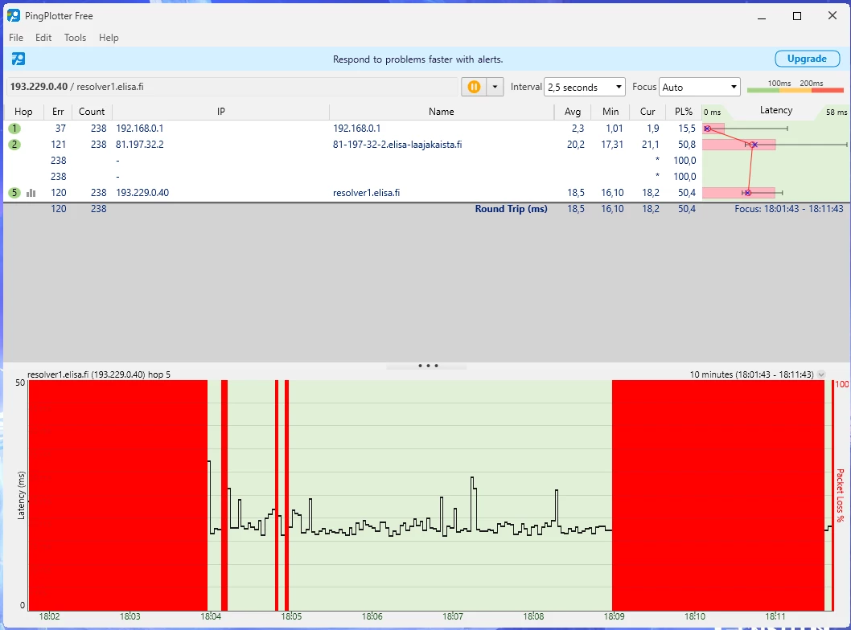Open the dropdown arrow beside the pause button
This screenshot has height=630, width=851.
click(495, 87)
